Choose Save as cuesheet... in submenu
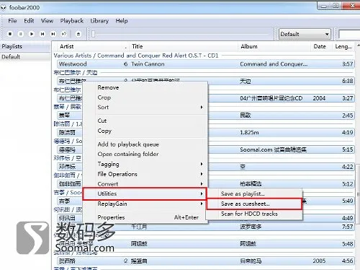This screenshot has height=270, width=360. pos(254,204)
